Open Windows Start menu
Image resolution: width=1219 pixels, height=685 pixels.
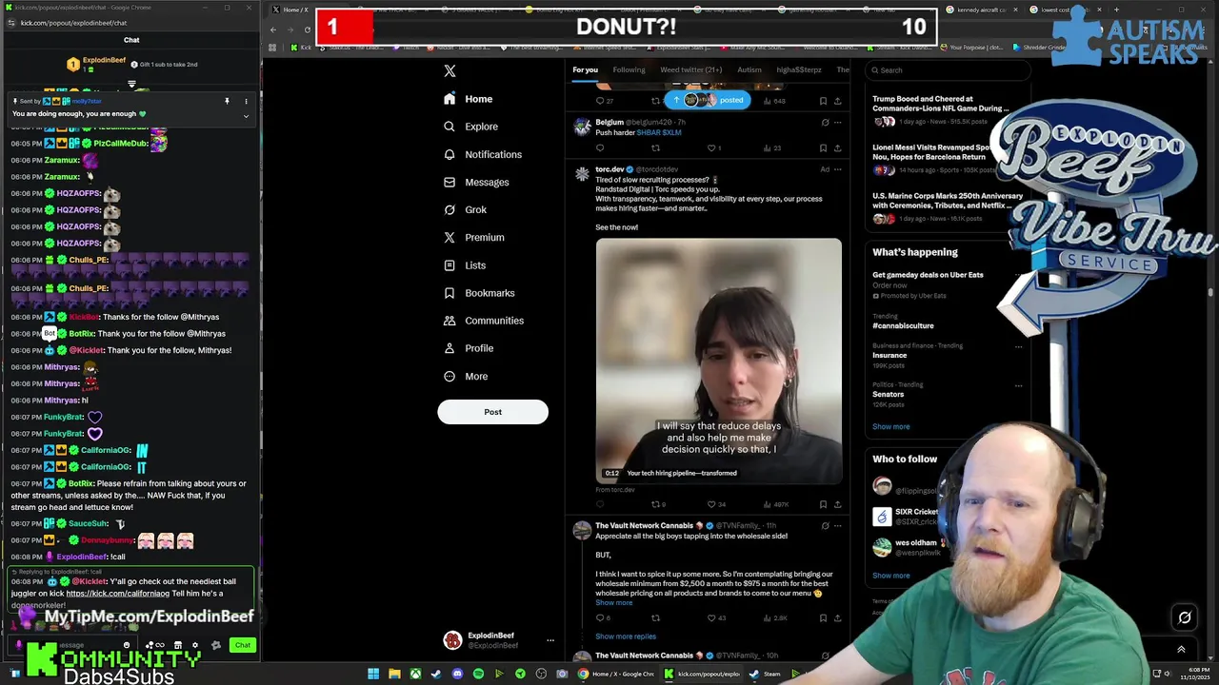[x=373, y=675]
